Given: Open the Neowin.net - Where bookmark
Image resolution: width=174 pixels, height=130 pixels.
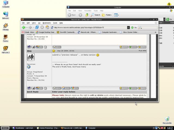Looking at the screenshot, I should [88, 32].
